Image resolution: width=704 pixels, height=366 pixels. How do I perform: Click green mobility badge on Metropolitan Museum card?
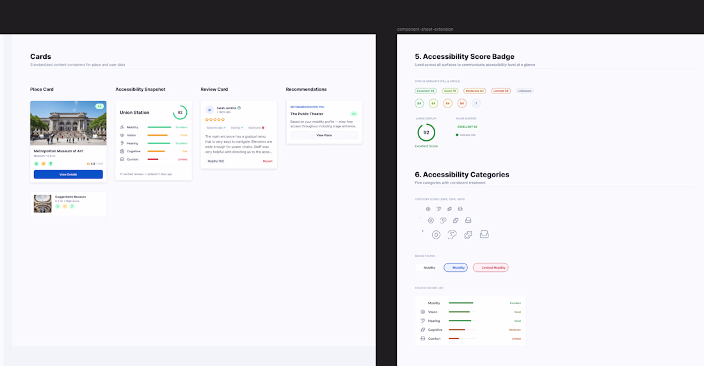(x=36, y=164)
